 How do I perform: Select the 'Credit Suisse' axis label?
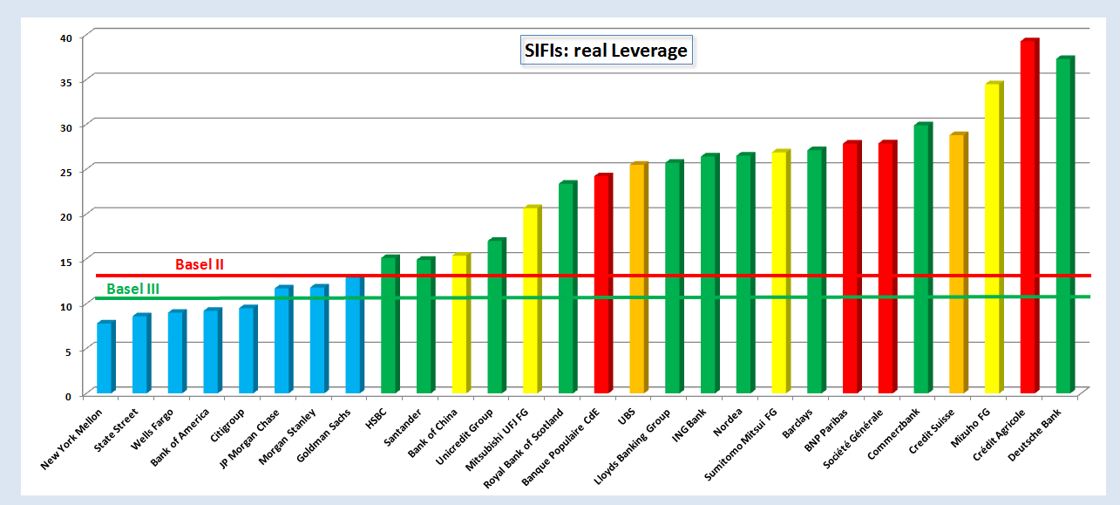point(932,431)
